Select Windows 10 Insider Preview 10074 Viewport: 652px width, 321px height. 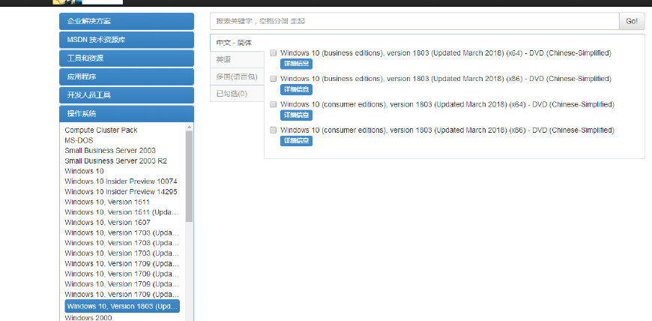click(121, 181)
